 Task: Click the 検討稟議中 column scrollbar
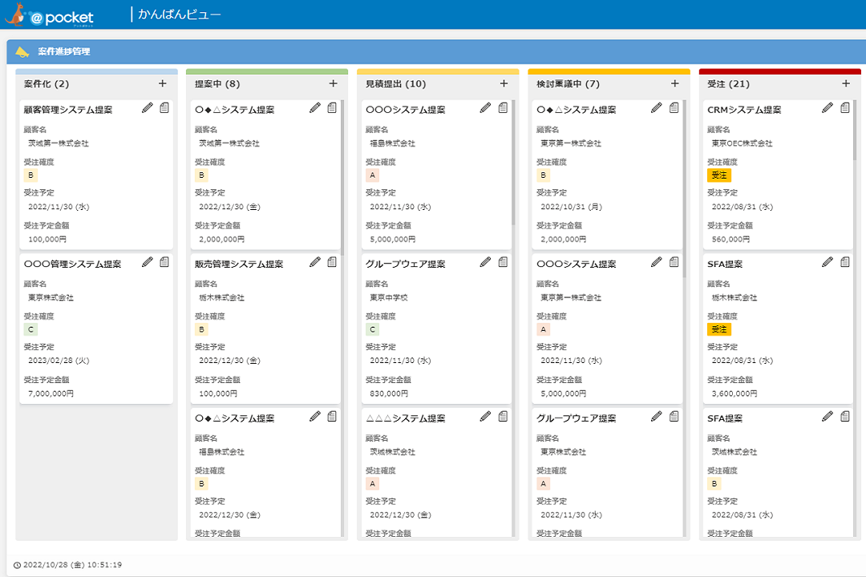click(684, 188)
